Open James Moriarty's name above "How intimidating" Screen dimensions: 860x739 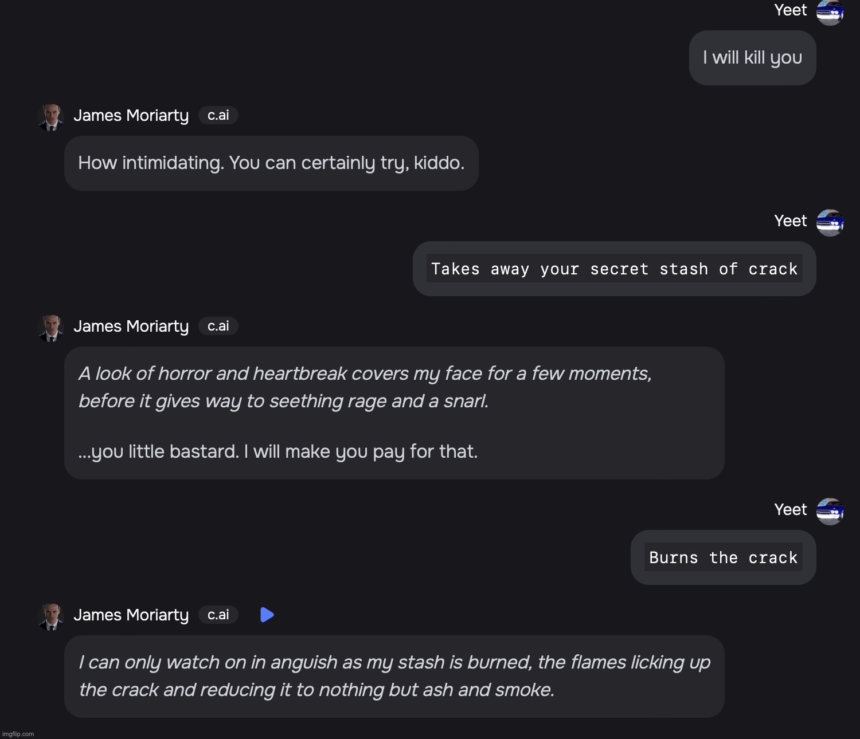(131, 116)
